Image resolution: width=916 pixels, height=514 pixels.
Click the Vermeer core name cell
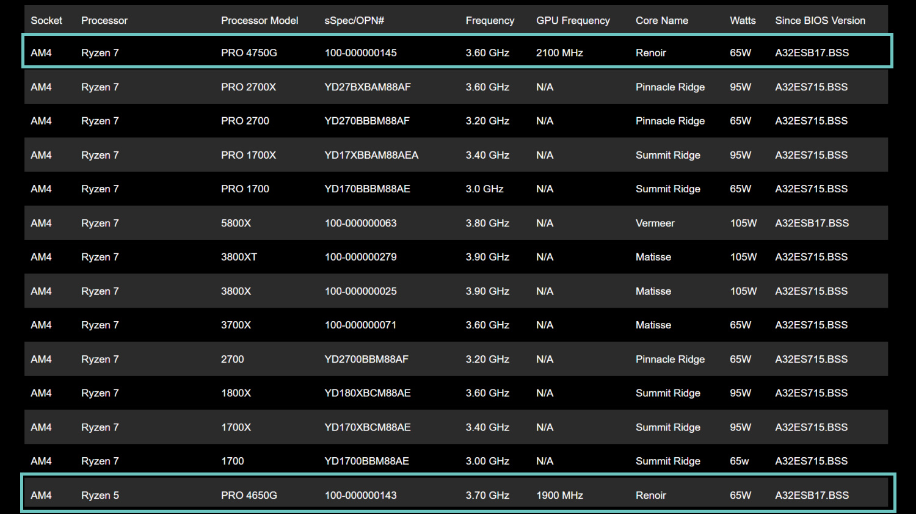click(655, 223)
